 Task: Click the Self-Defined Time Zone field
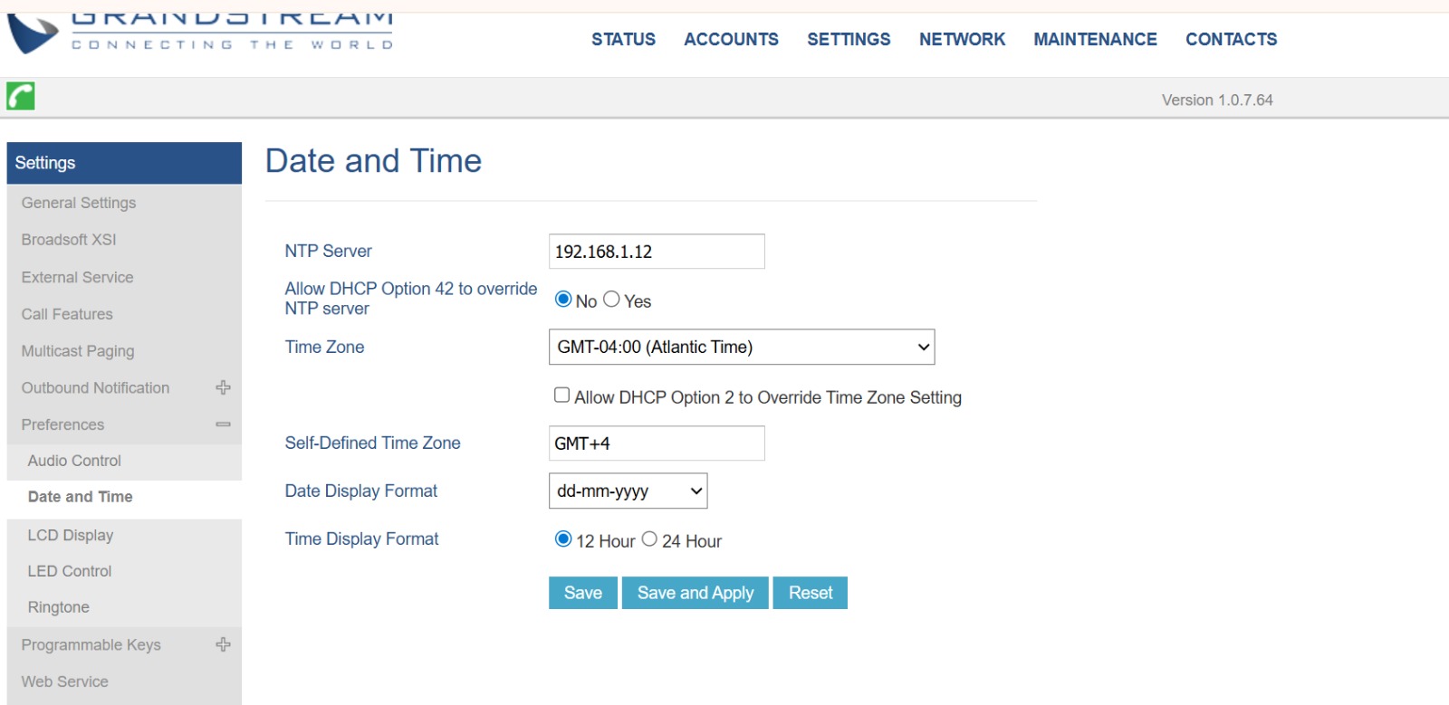(x=656, y=443)
